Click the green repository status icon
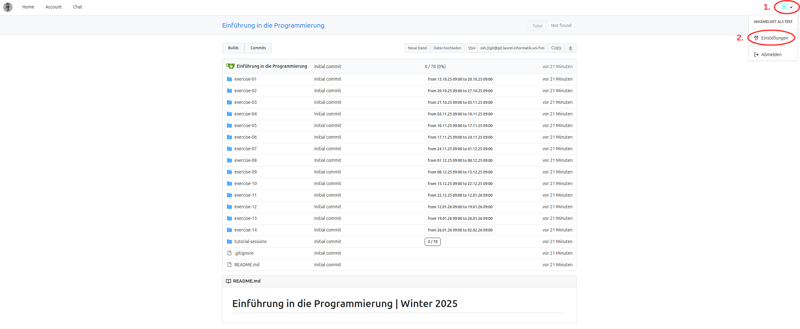The image size is (800, 329). click(x=230, y=66)
